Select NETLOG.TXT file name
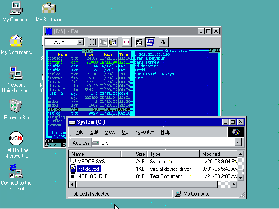The image size is (279, 209). point(92,176)
